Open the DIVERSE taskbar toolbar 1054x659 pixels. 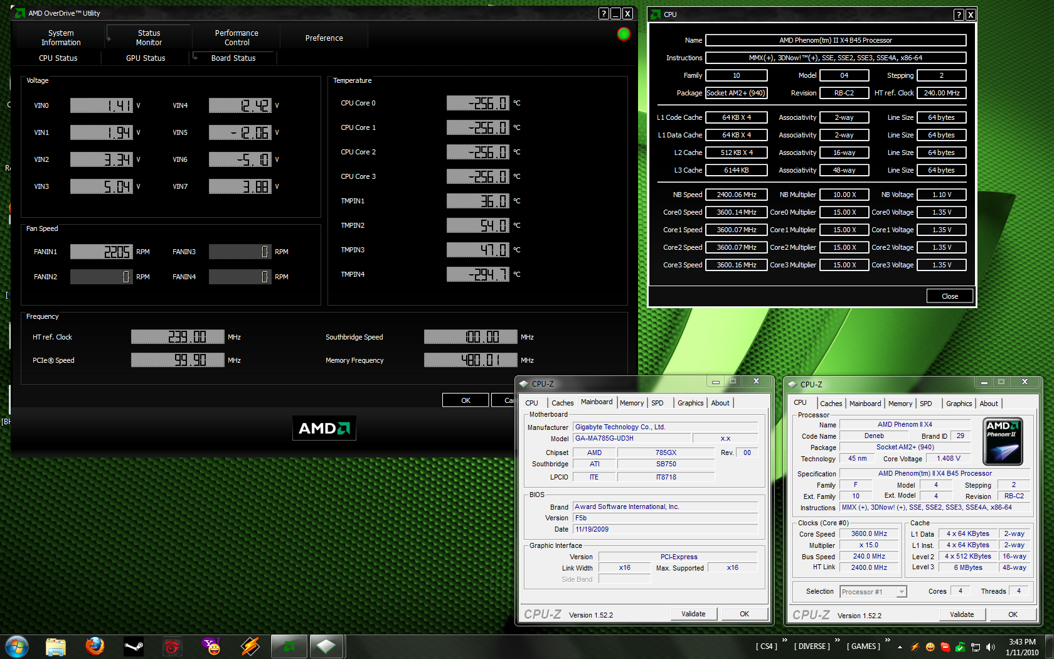(x=812, y=646)
